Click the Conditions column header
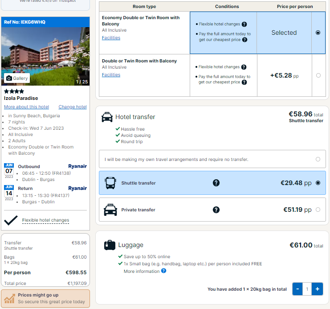 227,7
